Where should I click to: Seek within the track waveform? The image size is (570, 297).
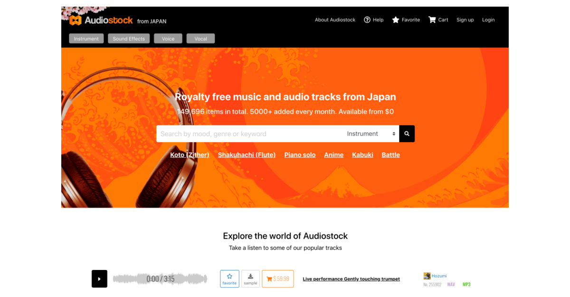point(160,279)
